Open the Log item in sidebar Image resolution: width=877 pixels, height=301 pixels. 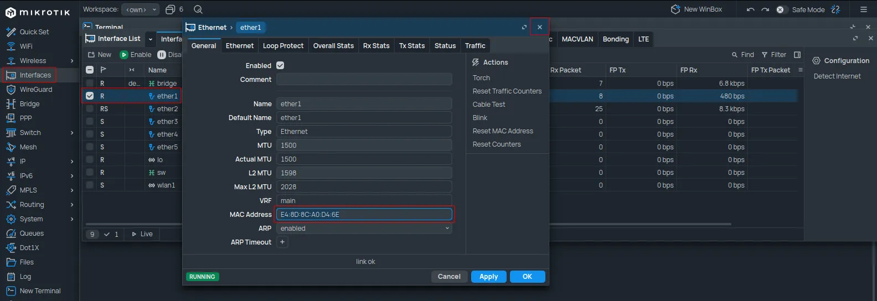[25, 277]
